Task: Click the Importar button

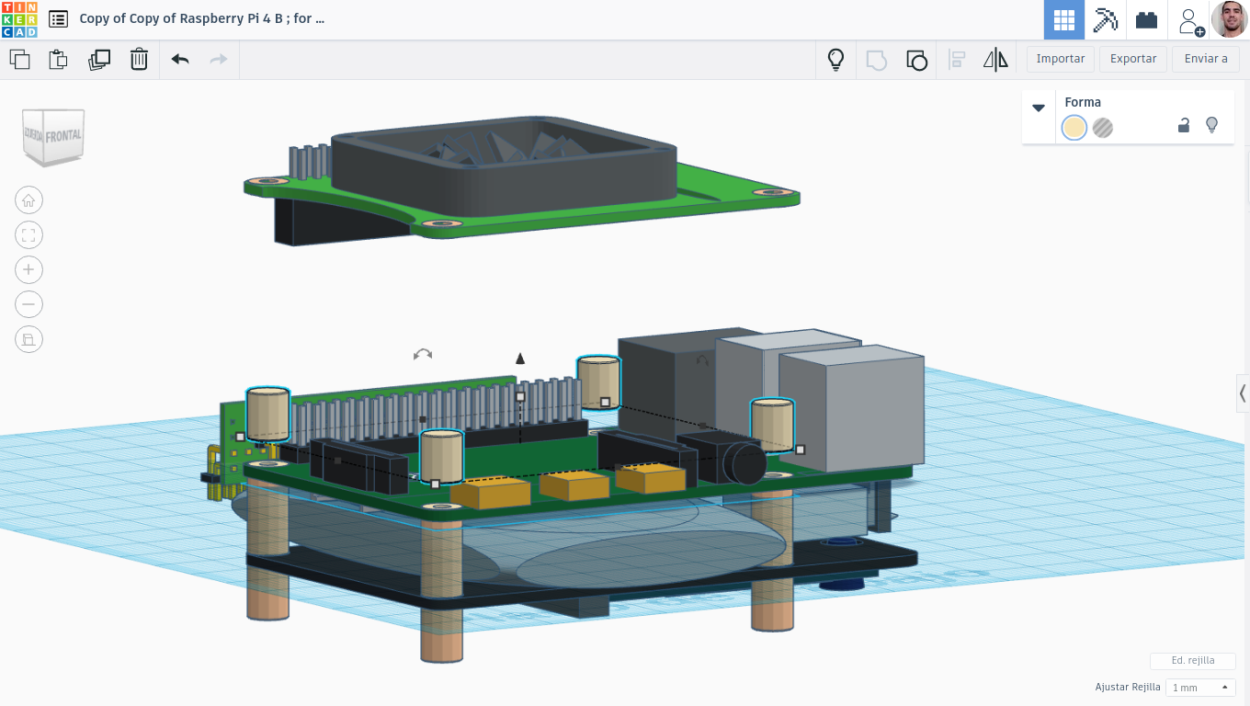Action: [1060, 59]
